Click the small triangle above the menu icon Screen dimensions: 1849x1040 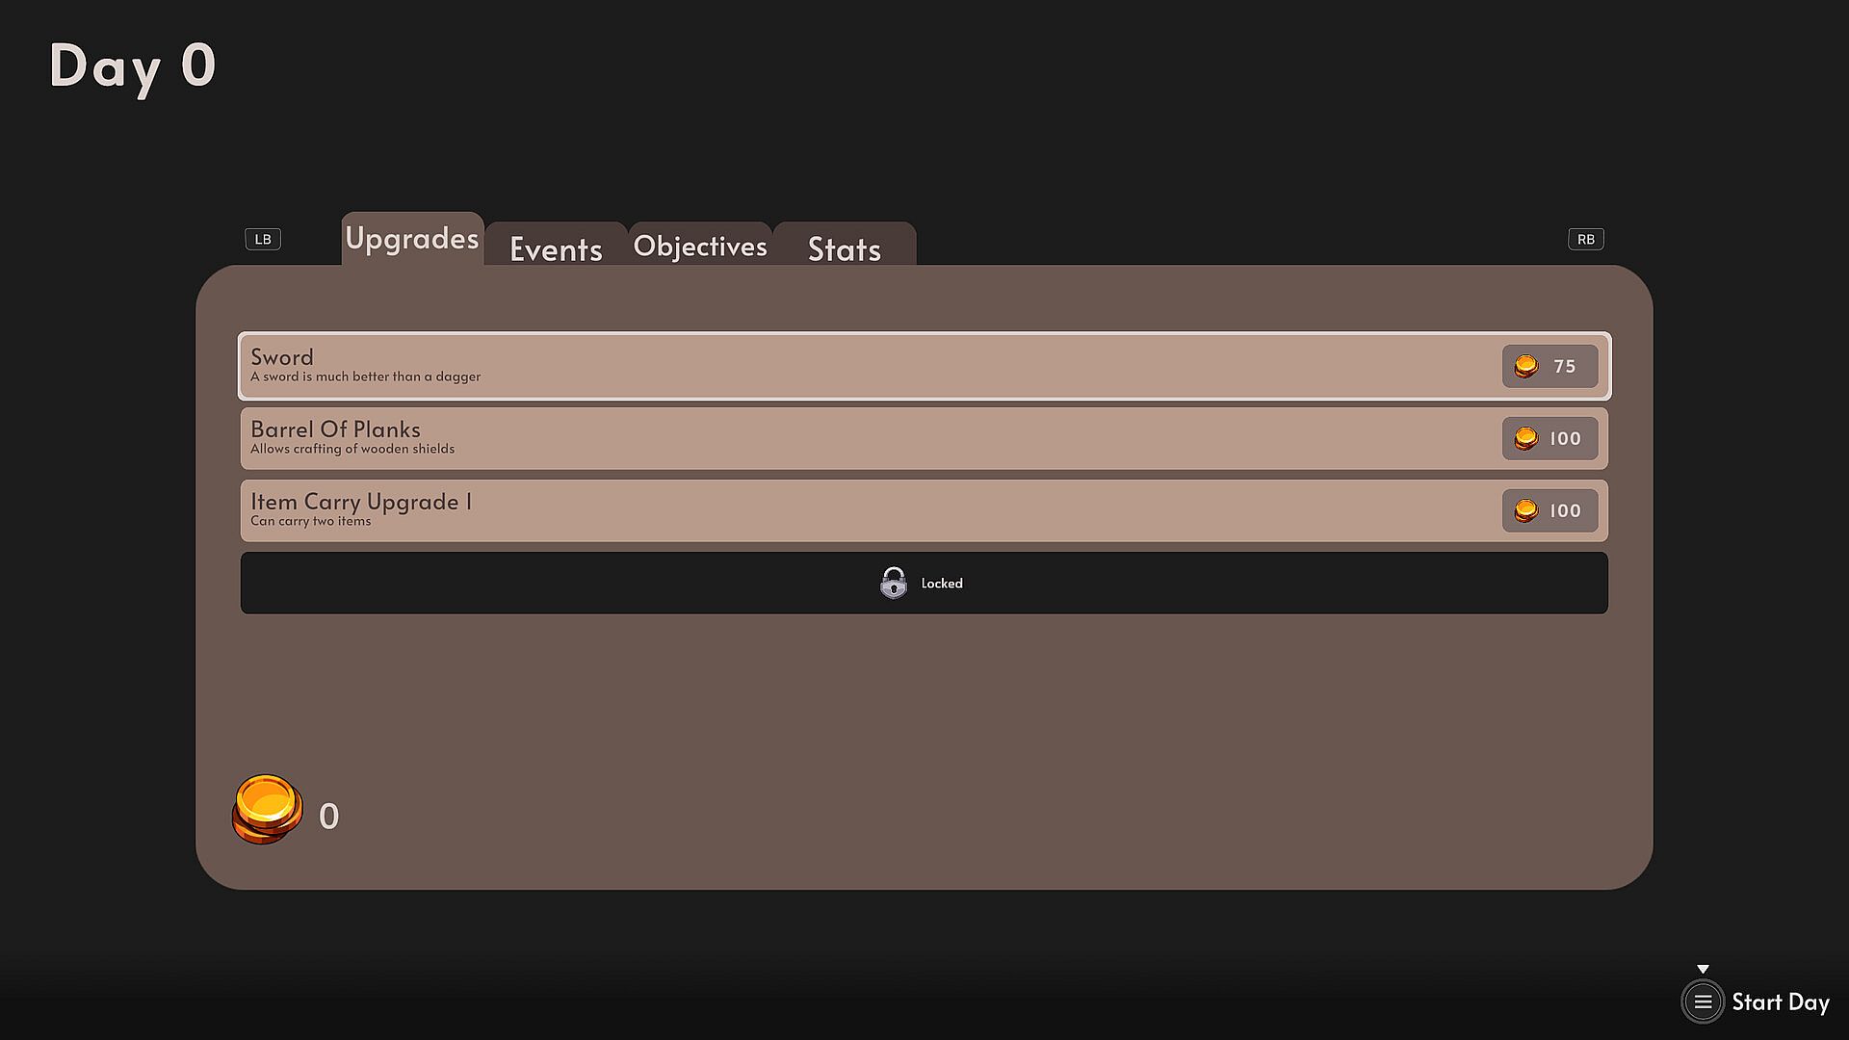tap(1703, 970)
